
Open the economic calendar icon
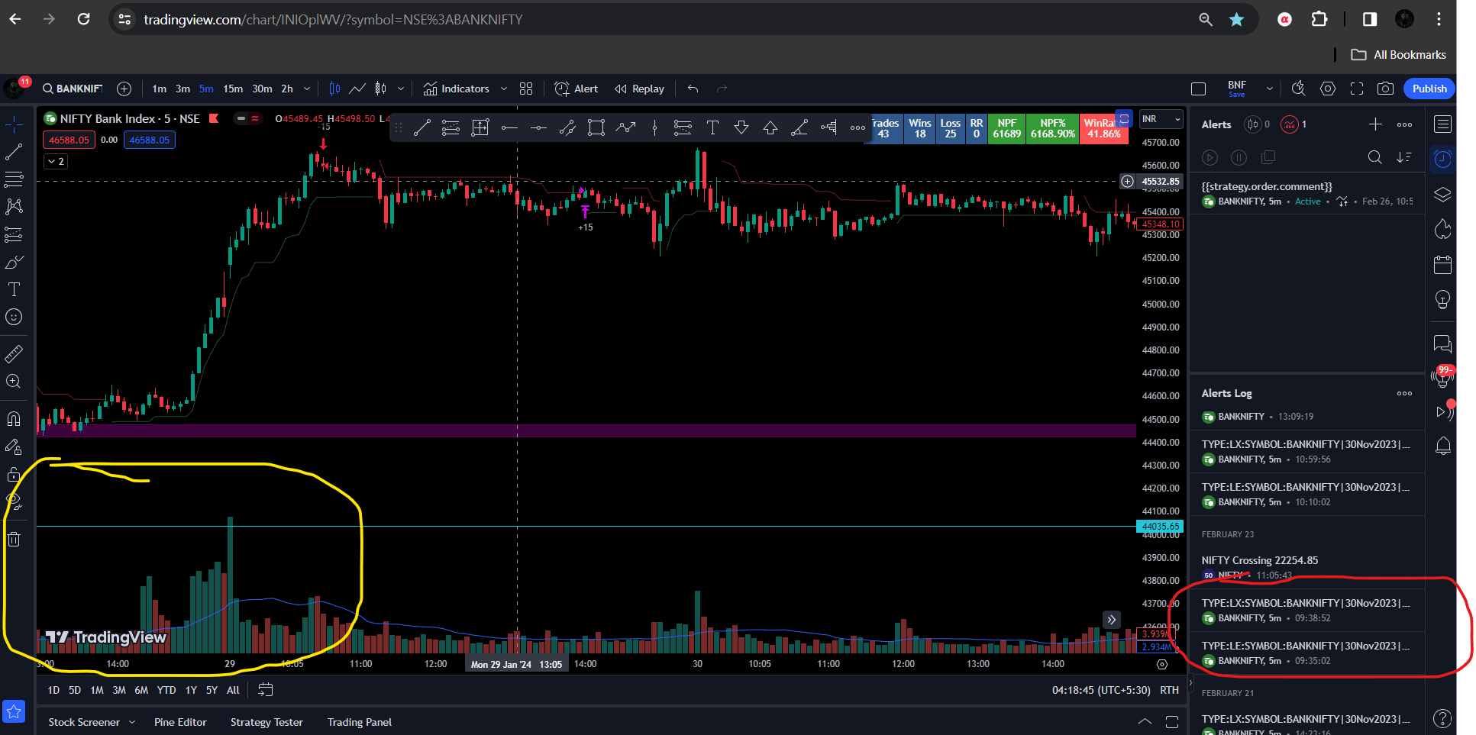[1442, 265]
